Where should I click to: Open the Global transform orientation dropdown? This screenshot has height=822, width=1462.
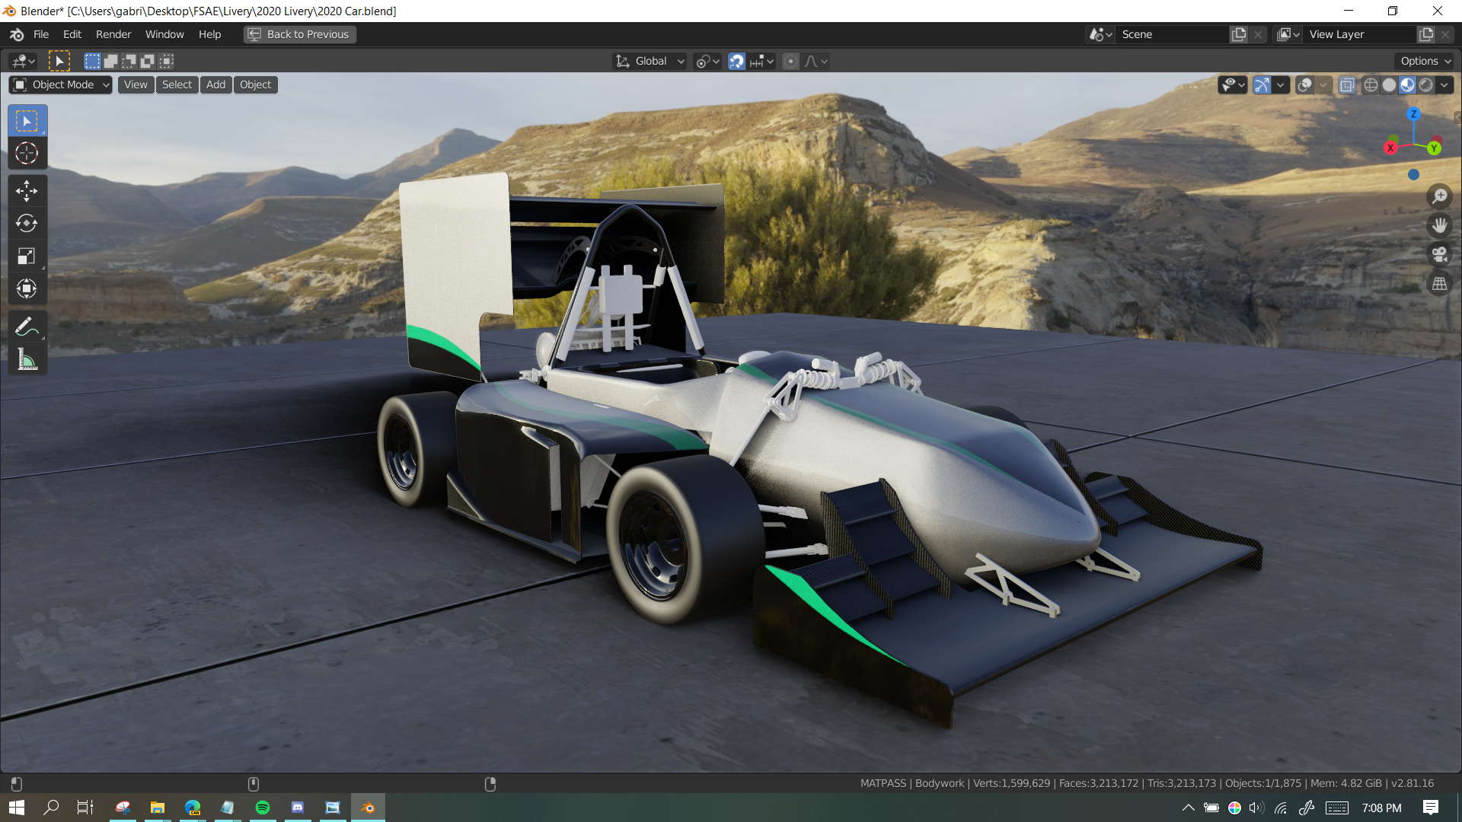[x=650, y=62]
